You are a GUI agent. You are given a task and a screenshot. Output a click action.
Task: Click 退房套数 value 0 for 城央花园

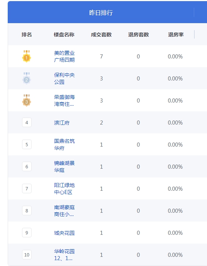138,233
